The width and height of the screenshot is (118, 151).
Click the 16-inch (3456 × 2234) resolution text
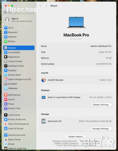(x=100, y=98)
